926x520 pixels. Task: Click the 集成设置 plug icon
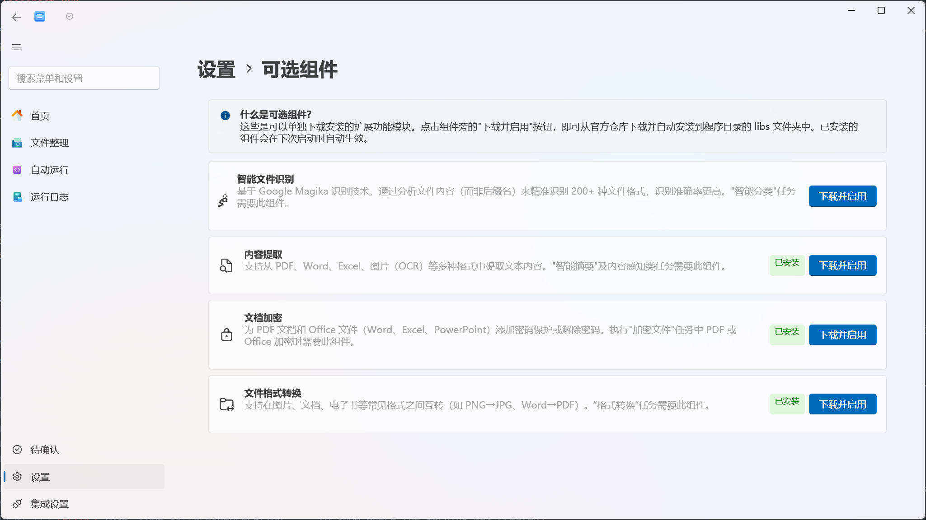point(17,504)
